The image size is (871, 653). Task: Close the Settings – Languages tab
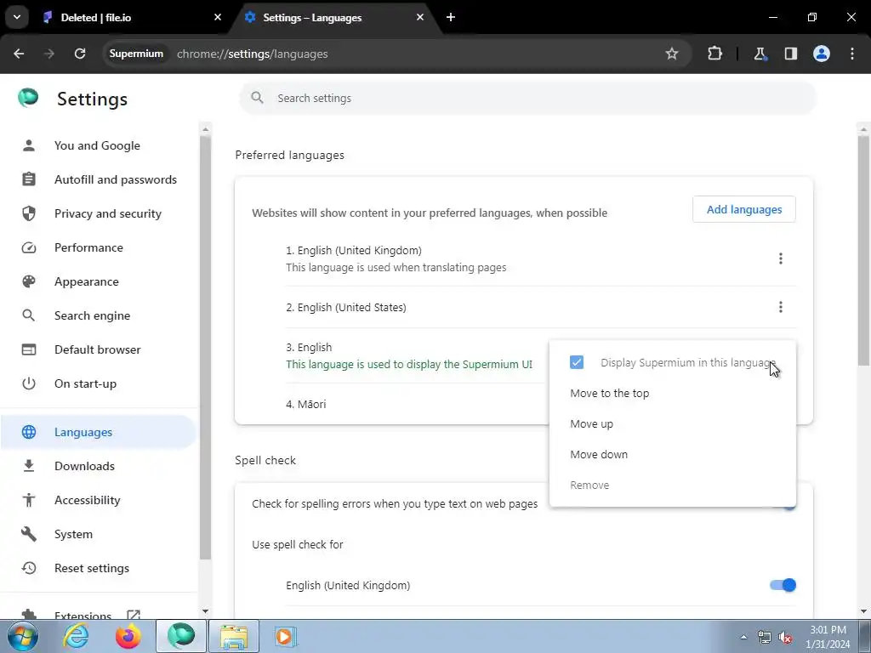(420, 17)
